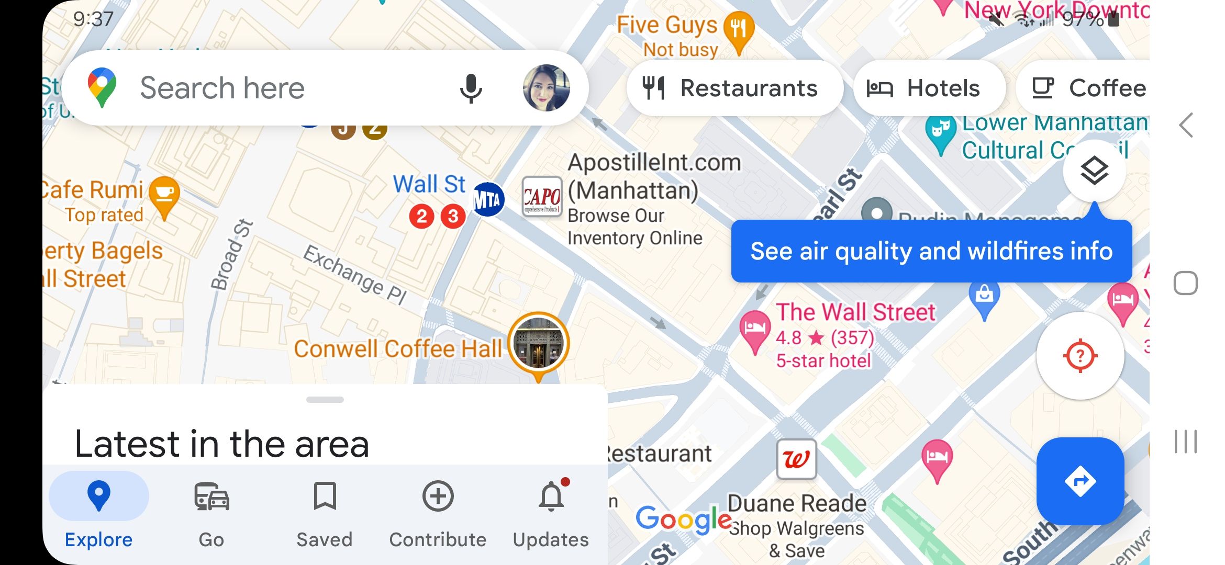Tap the navigation/directions arrow icon
The width and height of the screenshot is (1225, 565).
[x=1081, y=481]
